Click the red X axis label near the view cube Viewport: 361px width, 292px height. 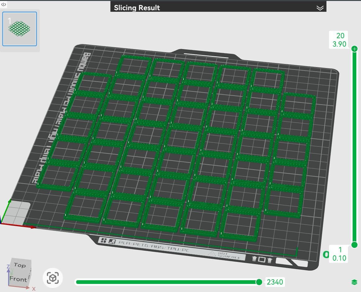coord(34,289)
